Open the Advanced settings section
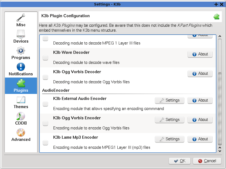This screenshot has width=226, height=169. coord(21,135)
